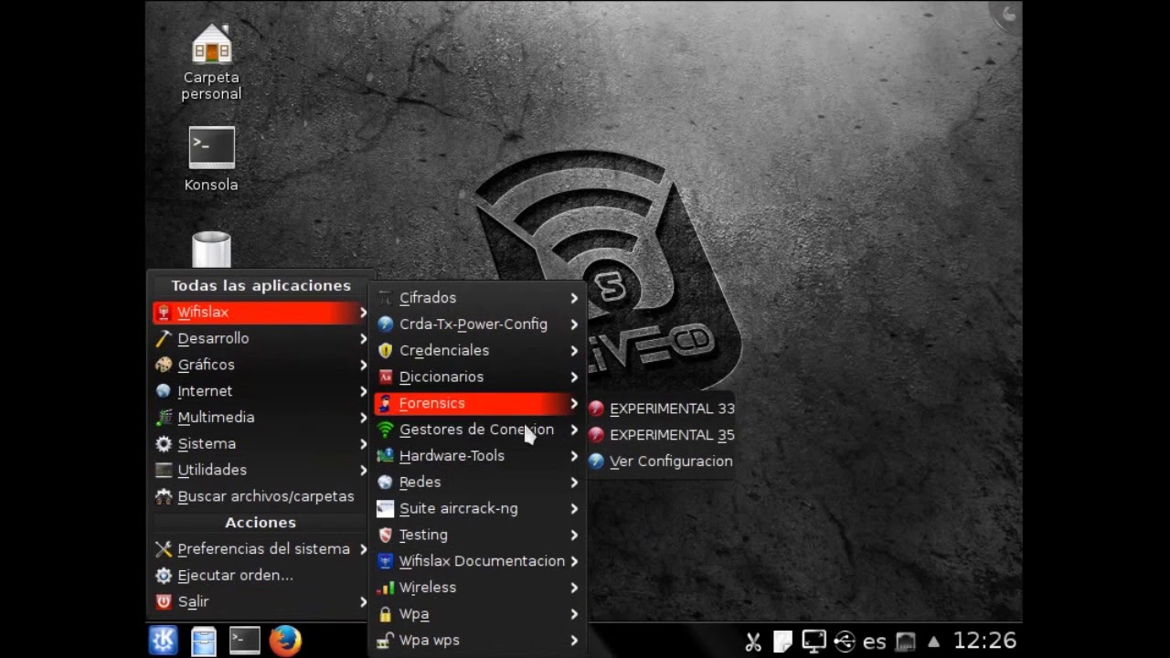
Task: Click the USB device notifier tray icon
Action: pyautogui.click(x=845, y=642)
